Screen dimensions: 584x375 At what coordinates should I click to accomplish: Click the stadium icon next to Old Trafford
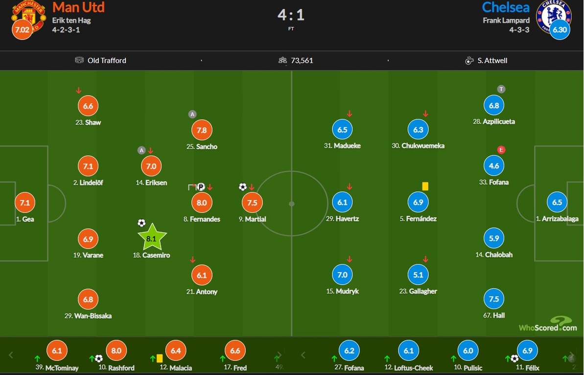click(x=79, y=61)
